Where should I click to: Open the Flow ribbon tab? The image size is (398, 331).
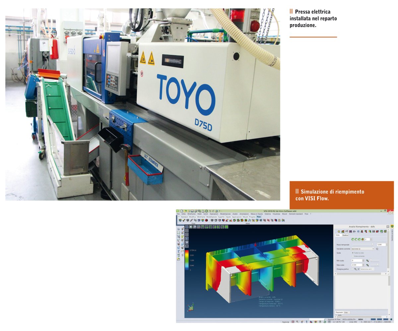point(259,217)
